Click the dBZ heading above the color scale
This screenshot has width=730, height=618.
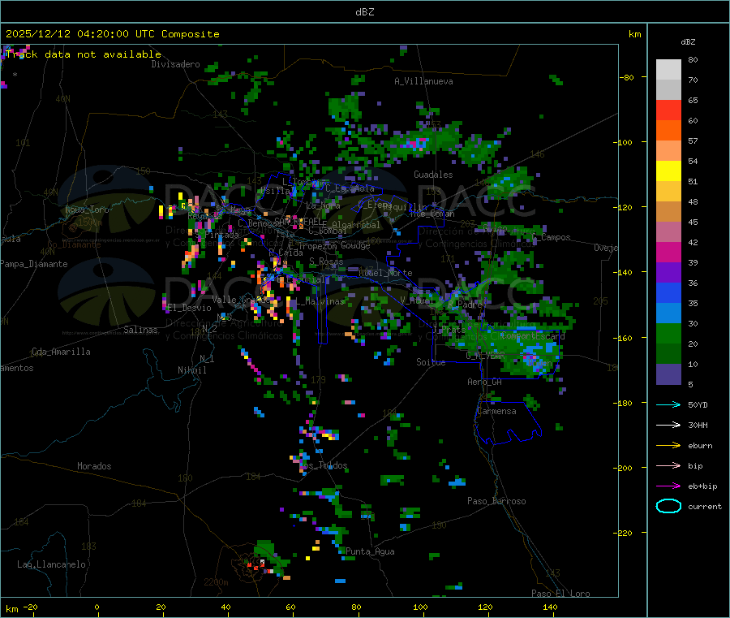pyautogui.click(x=688, y=42)
